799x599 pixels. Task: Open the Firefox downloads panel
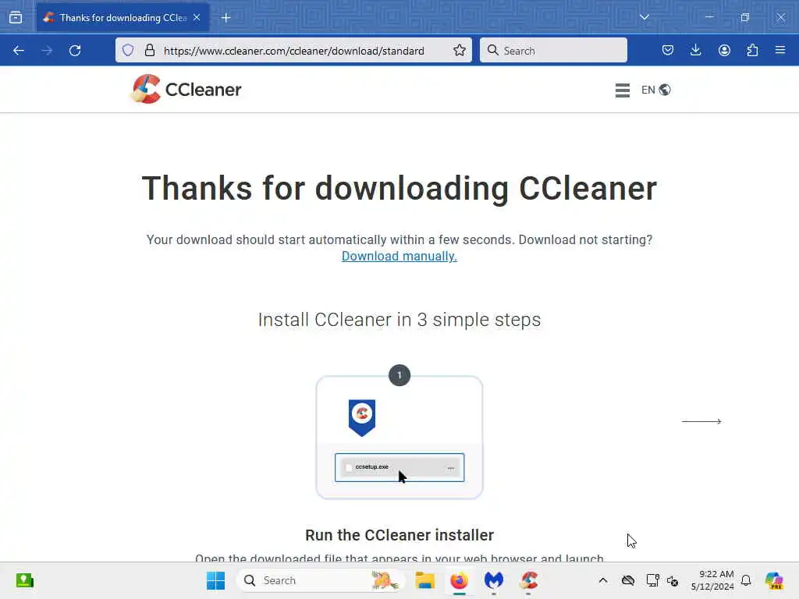pyautogui.click(x=695, y=50)
